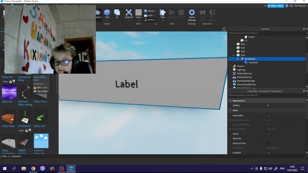Collapse the SurfaceGui node
The height and width of the screenshot is (173, 308).
237,59
